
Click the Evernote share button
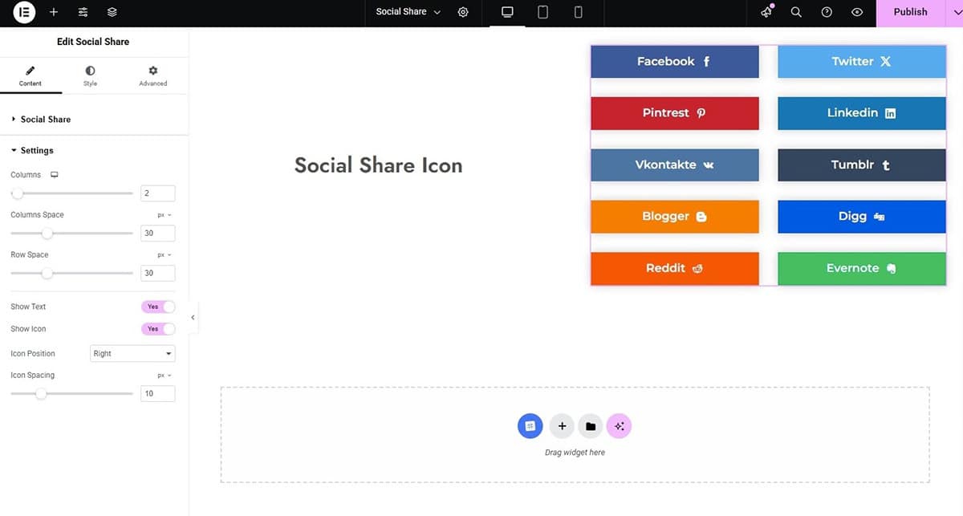(862, 268)
